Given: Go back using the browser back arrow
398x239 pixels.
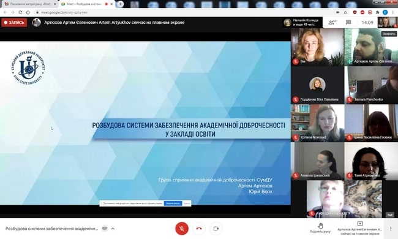Looking at the screenshot, I should [6, 12].
